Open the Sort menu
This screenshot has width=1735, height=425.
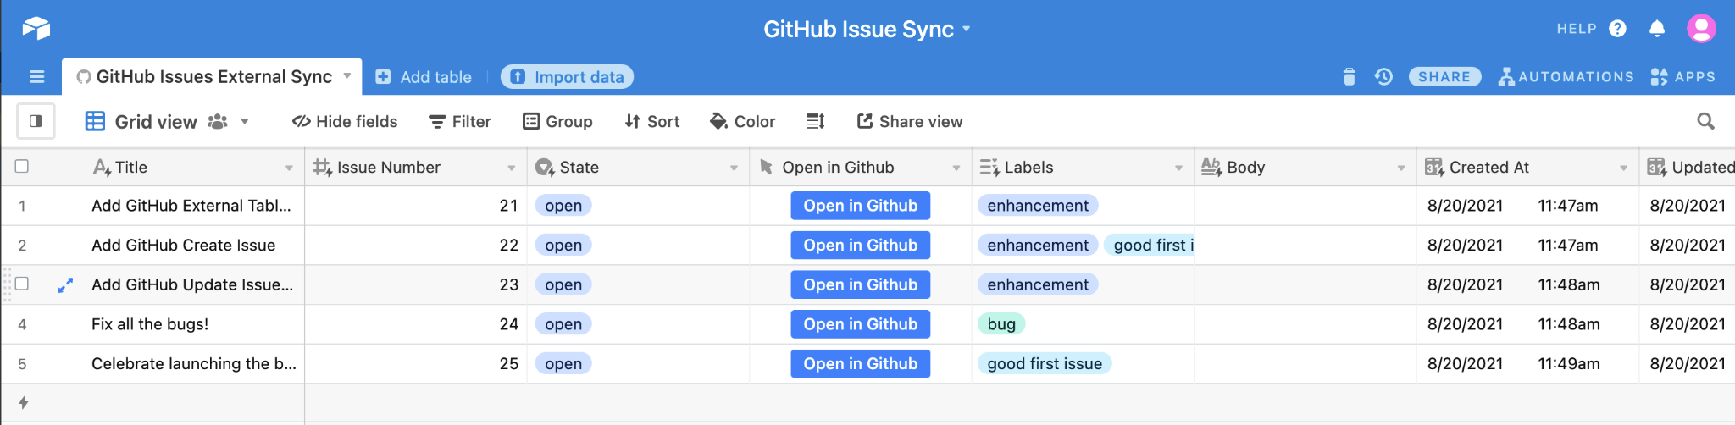652,121
